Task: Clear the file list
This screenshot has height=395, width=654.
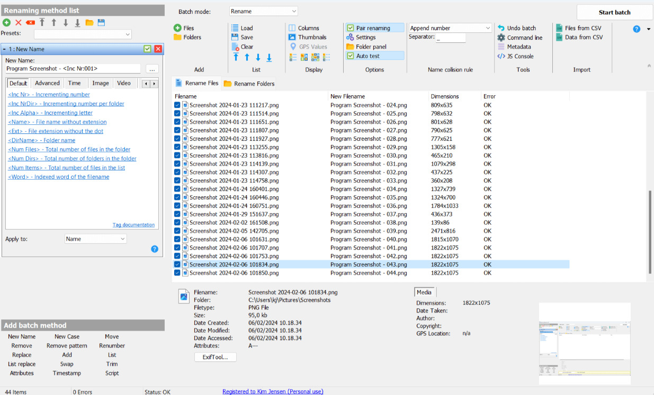Action: [243, 47]
